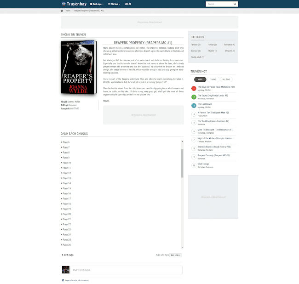Open The Devil May Care story
The height and width of the screenshot is (284, 299).
point(216,87)
